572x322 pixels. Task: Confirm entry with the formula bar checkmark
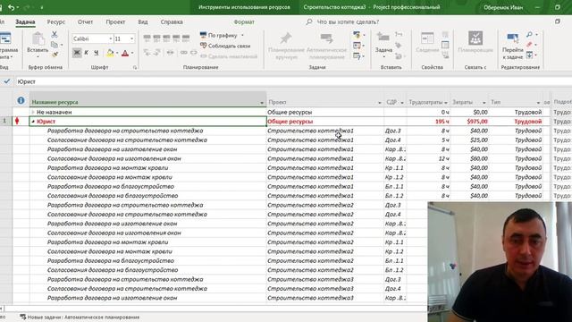pos(7,81)
